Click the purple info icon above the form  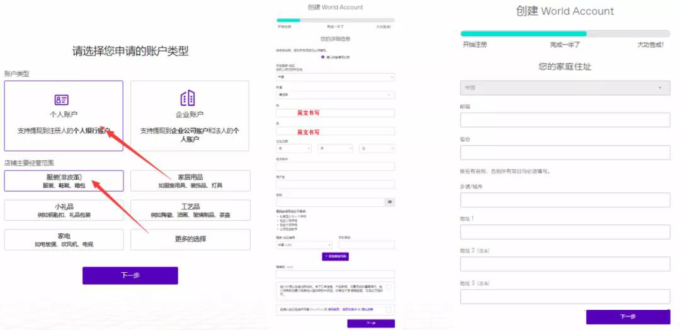(323, 57)
